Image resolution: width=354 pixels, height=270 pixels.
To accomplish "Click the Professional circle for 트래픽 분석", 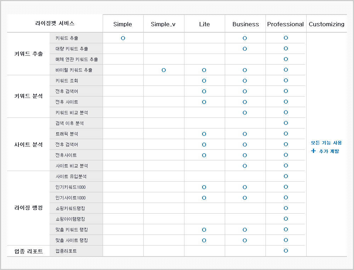I will click(x=286, y=133).
